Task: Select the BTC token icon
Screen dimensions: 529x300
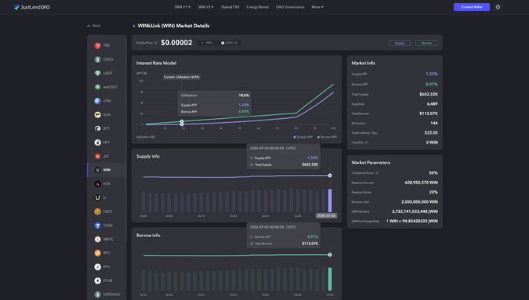Action: click(x=97, y=253)
